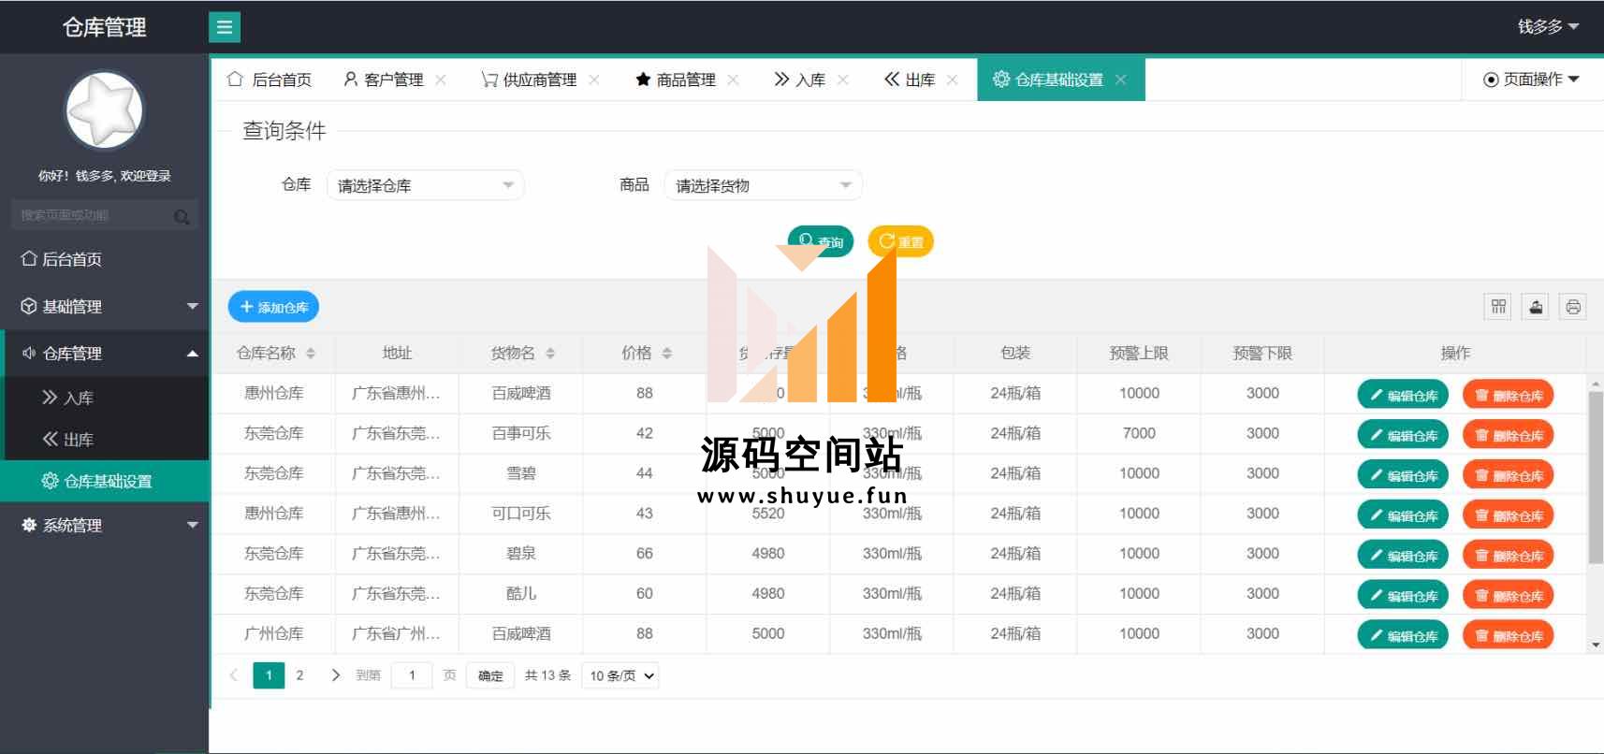Open 出库 in the sidebar submenu

click(x=104, y=439)
